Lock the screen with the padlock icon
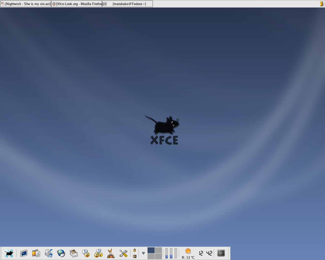Image resolution: width=325 pixels, height=260 pixels. point(135,250)
